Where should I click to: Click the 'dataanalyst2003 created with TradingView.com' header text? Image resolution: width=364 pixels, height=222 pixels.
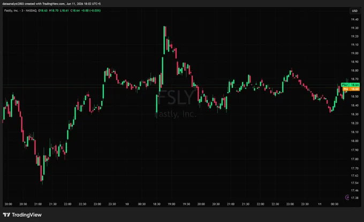[x=33, y=4]
